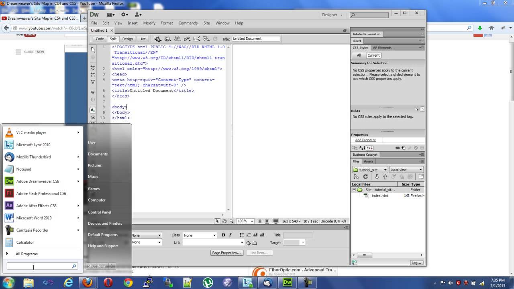This screenshot has height=289, width=514.
Task: Expand Adobe Dreamweaver CS6 submenu arrow in Start menu
Action: pos(78,181)
